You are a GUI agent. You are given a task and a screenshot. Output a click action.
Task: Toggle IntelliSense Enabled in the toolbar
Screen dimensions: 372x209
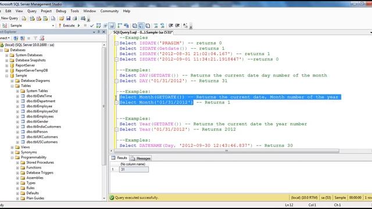[112, 26]
